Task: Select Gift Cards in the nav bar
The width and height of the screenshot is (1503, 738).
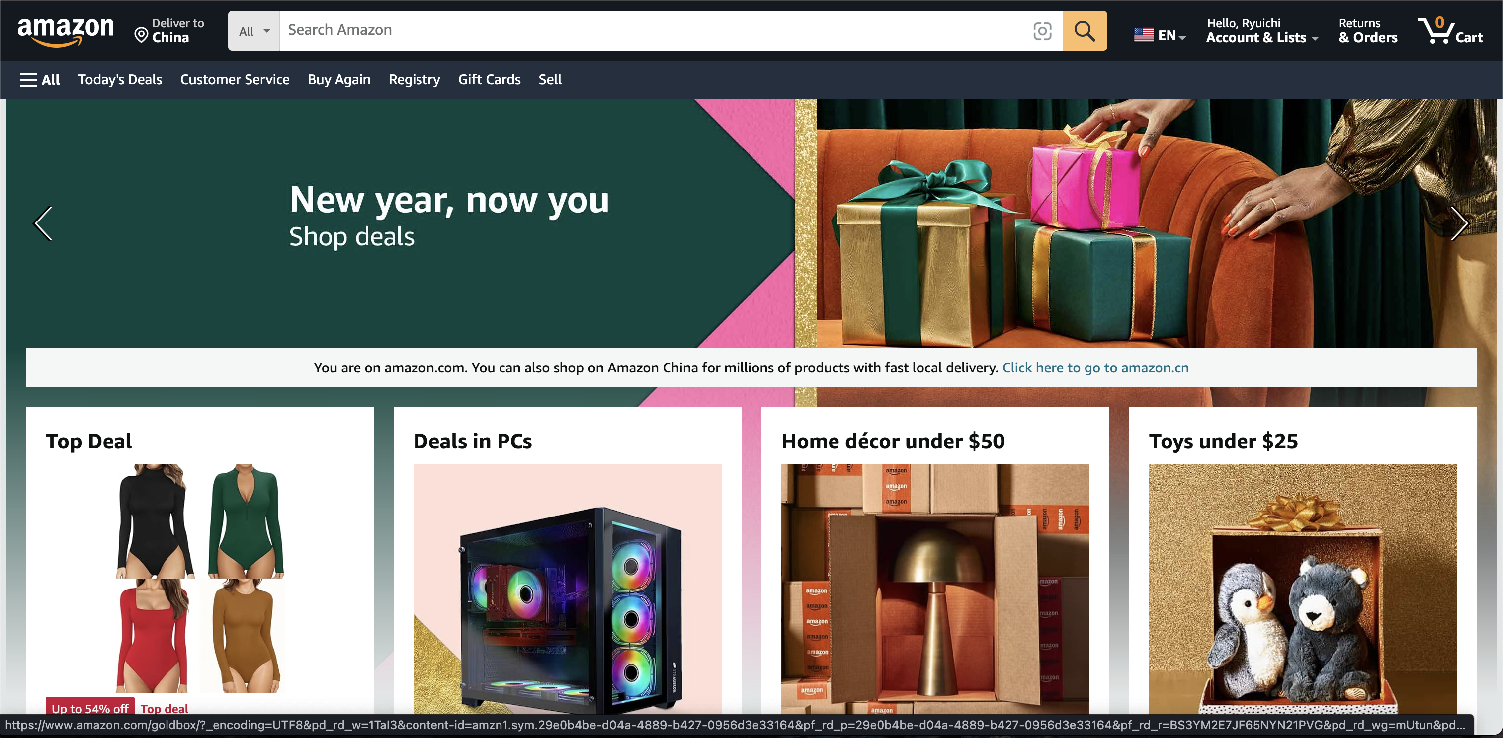Action: (489, 80)
